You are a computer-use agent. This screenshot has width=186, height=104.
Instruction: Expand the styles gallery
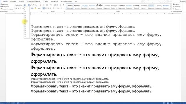pos(171,9)
